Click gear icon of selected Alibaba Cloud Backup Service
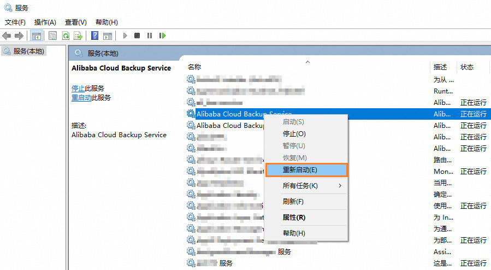The width and height of the screenshot is (491, 270). [x=191, y=114]
